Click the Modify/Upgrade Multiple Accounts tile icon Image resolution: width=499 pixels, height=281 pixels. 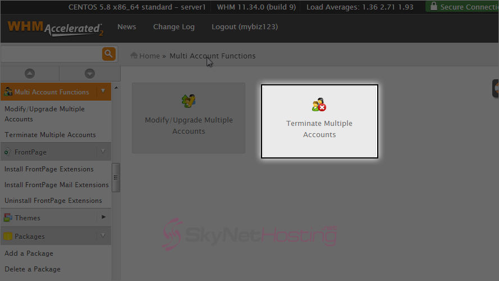189,101
